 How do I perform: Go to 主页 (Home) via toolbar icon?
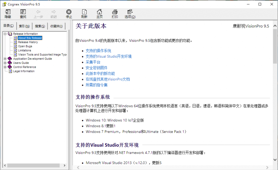coord(99,12)
